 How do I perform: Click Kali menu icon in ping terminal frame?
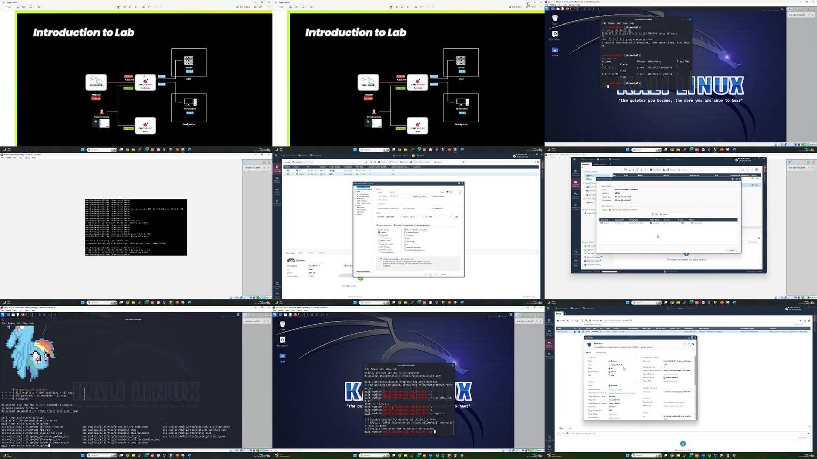tap(547, 9)
